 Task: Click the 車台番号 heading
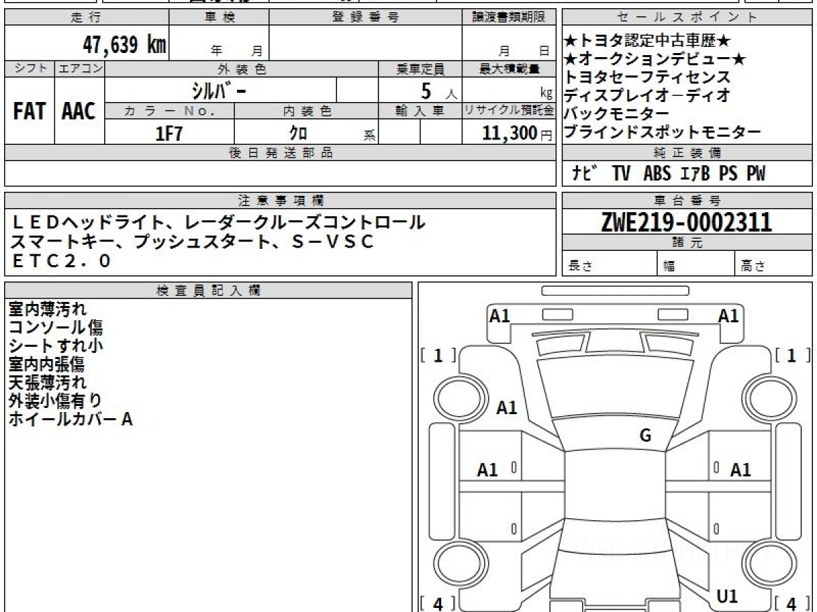click(x=688, y=201)
